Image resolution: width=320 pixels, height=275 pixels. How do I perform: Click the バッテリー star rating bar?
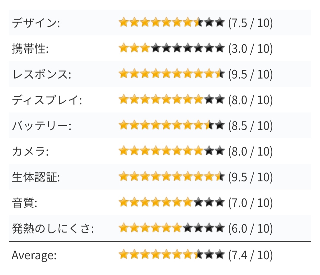coord(171,126)
